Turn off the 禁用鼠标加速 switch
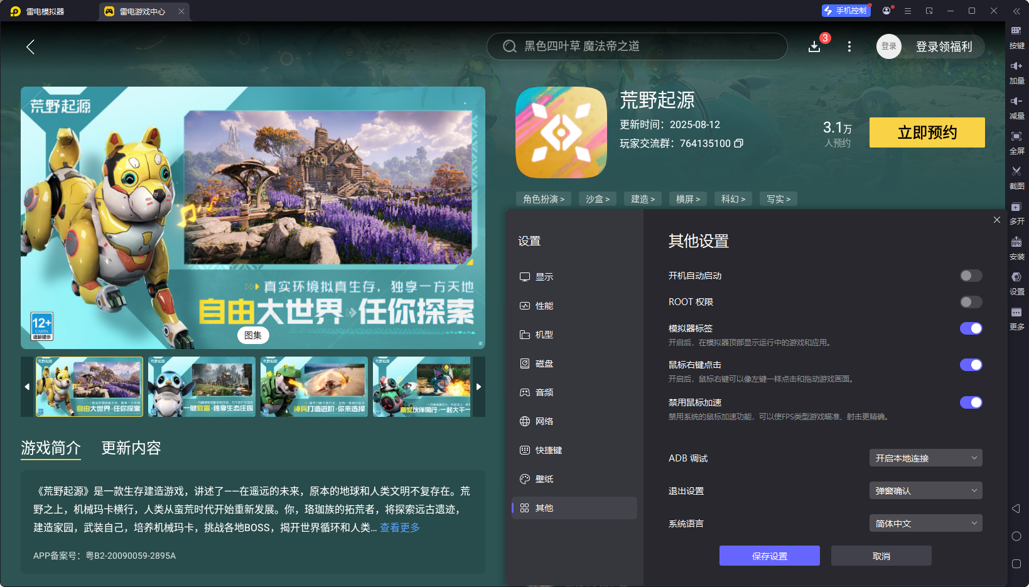 [971, 402]
